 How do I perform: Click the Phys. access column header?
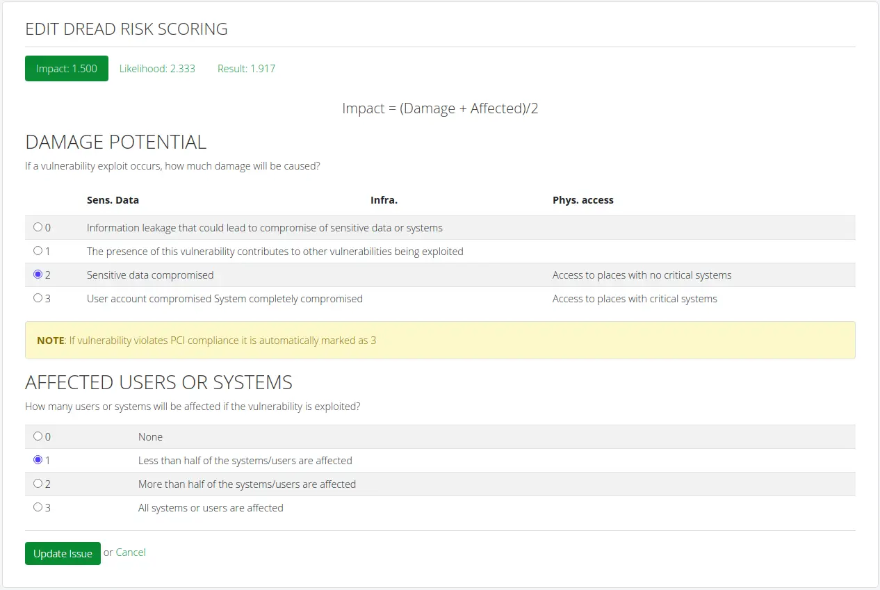583,199
